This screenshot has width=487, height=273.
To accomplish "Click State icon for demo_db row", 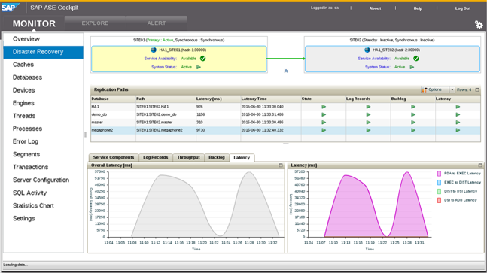I will pyautogui.click(x=324, y=114).
